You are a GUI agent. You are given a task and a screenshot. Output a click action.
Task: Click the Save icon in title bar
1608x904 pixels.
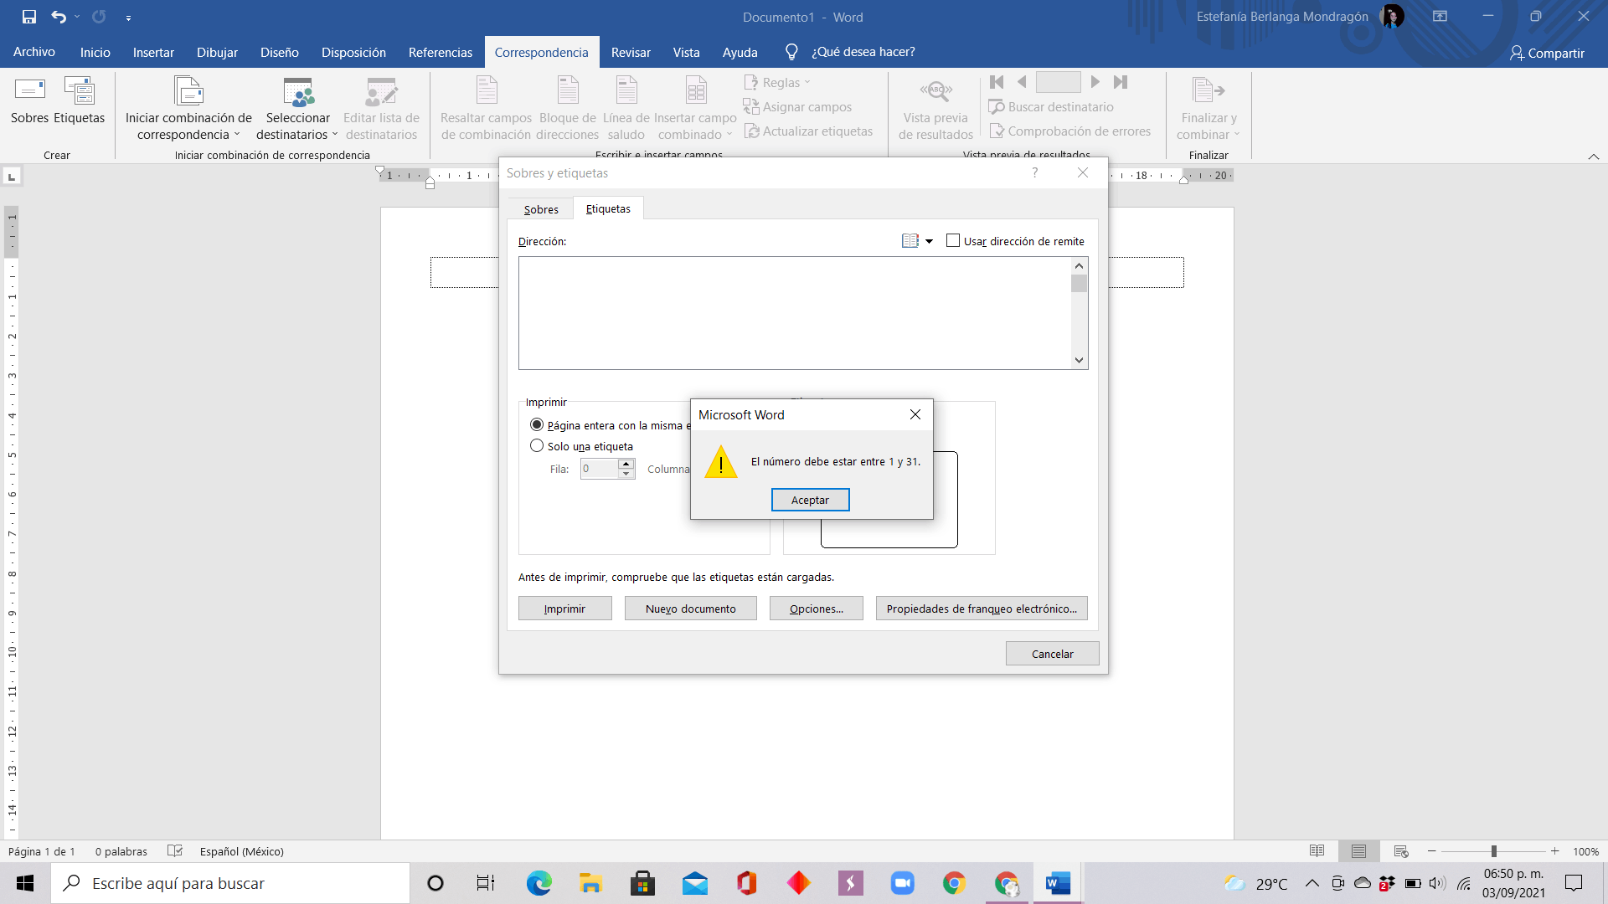point(29,17)
